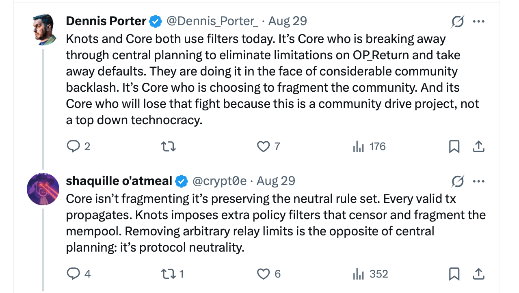Viewport: 519px width, 293px height.
Task: Click shaquille o'atmeal's laser-eyes avatar
Action: pyautogui.click(x=43, y=189)
